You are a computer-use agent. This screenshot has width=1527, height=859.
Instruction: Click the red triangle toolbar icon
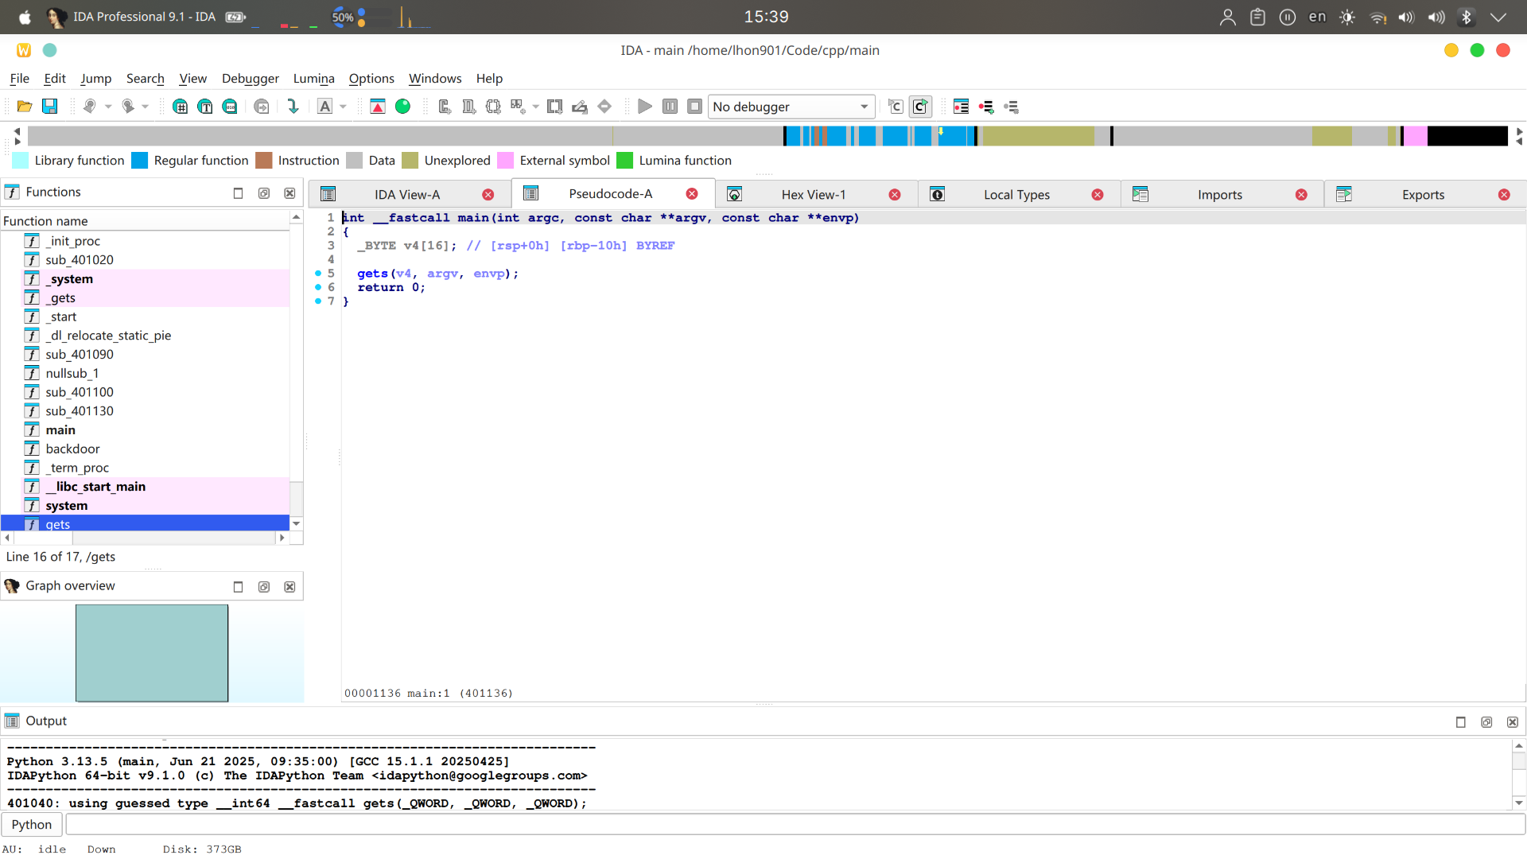point(378,107)
